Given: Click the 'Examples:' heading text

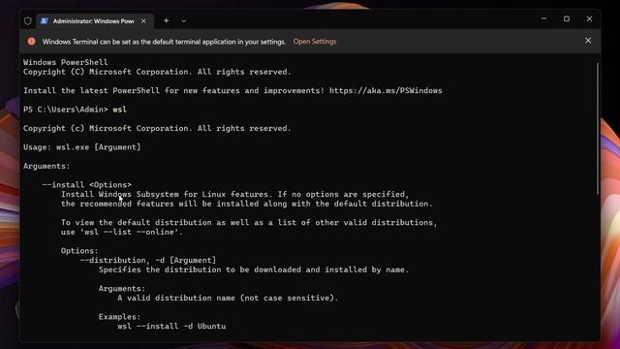Looking at the screenshot, I should coord(119,317).
